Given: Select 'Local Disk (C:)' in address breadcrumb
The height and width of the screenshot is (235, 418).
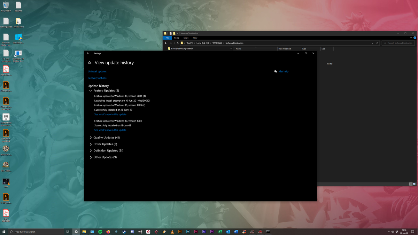Looking at the screenshot, I should (x=203, y=43).
